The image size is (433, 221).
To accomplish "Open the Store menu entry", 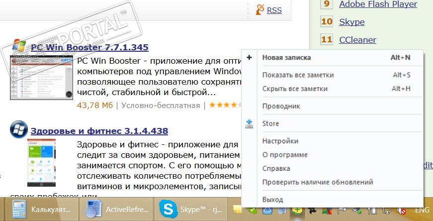I will (x=333, y=123).
